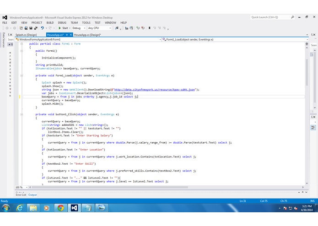The image size is (318, 226).
Task: Toggle a bookmark with the bookmark icon
Action: [150, 28]
